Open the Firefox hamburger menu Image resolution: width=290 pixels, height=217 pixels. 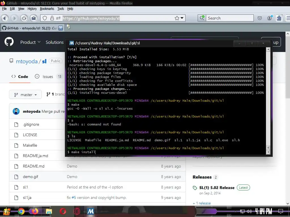point(288,18)
